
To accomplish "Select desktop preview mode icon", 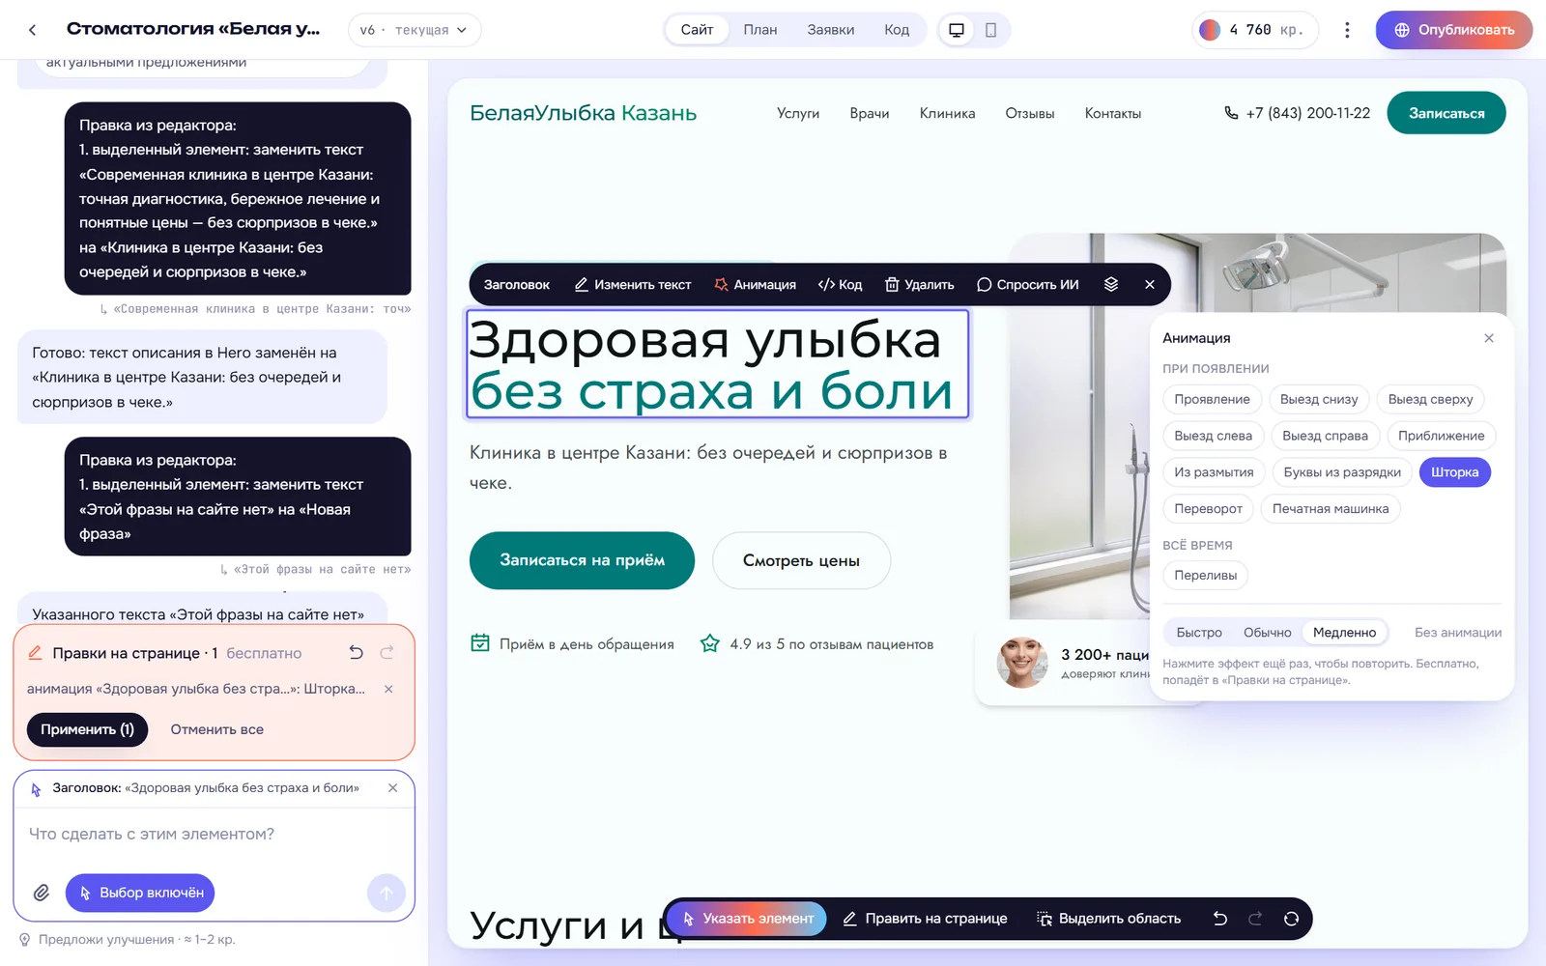I will coord(957,30).
